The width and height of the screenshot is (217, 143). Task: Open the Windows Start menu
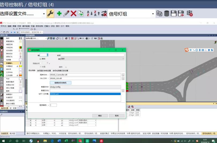3,141
